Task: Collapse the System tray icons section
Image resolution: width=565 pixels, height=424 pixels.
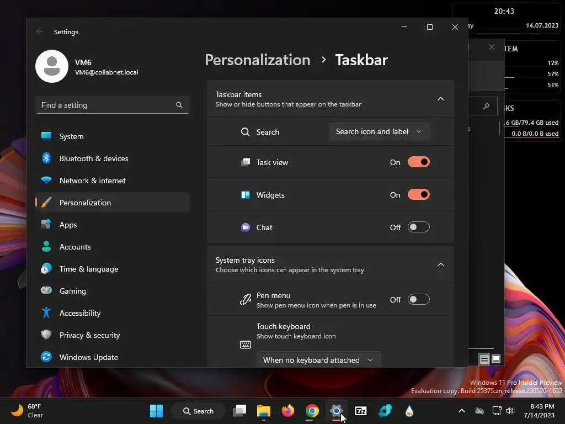Action: [x=440, y=264]
